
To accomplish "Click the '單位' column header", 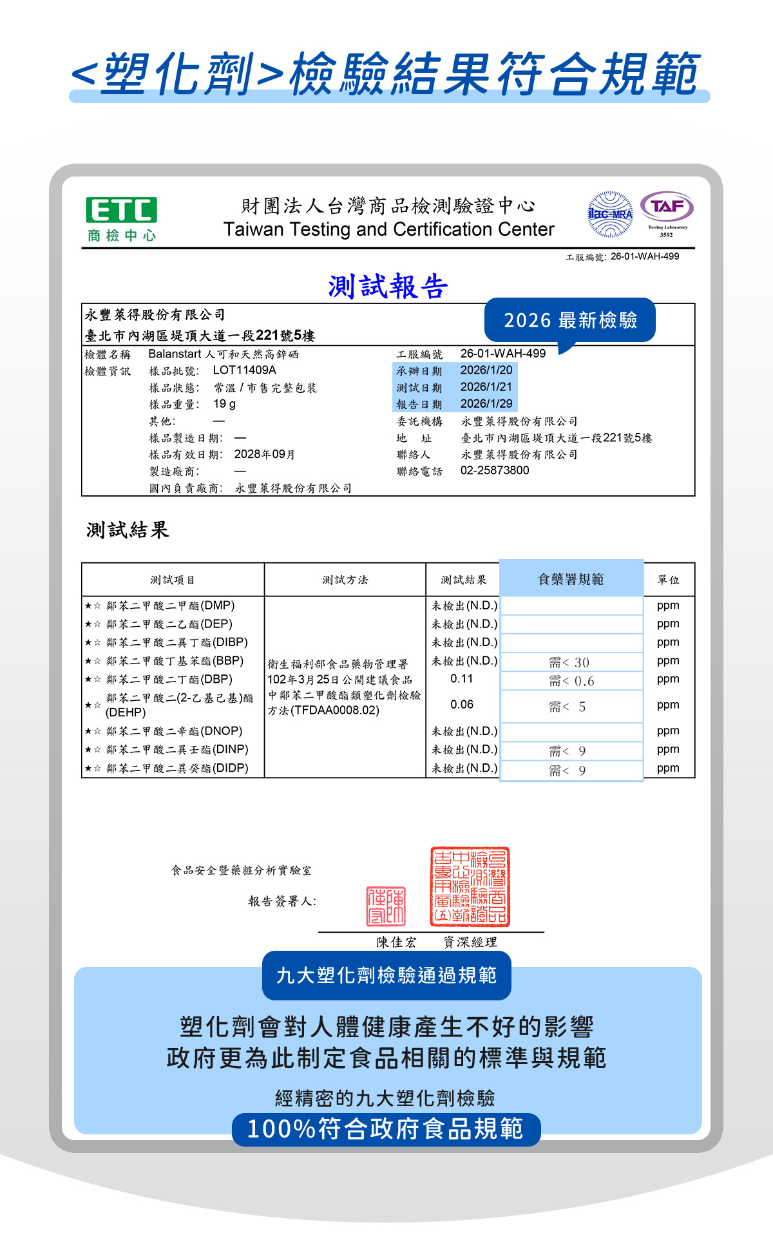I will tap(669, 580).
